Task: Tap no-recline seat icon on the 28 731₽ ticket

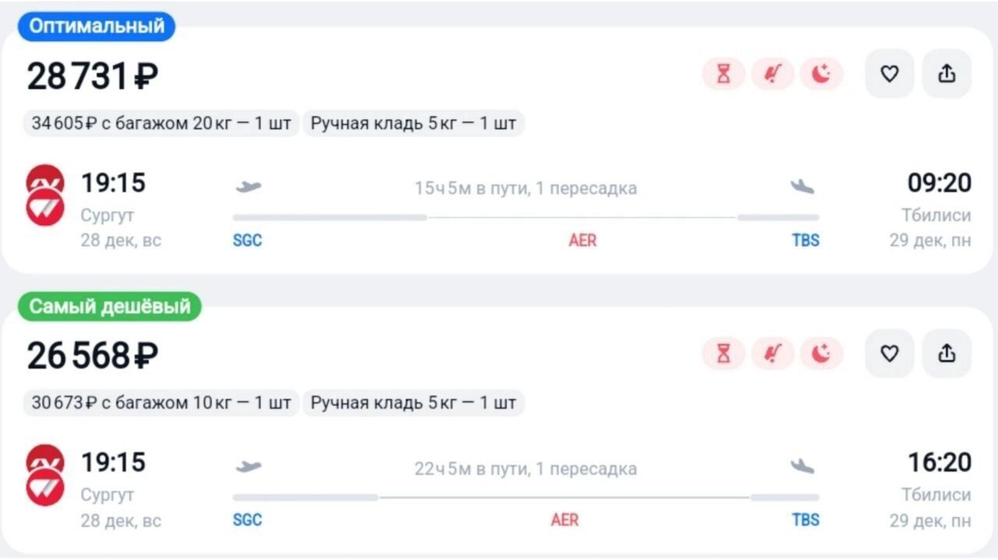Action: [x=773, y=75]
